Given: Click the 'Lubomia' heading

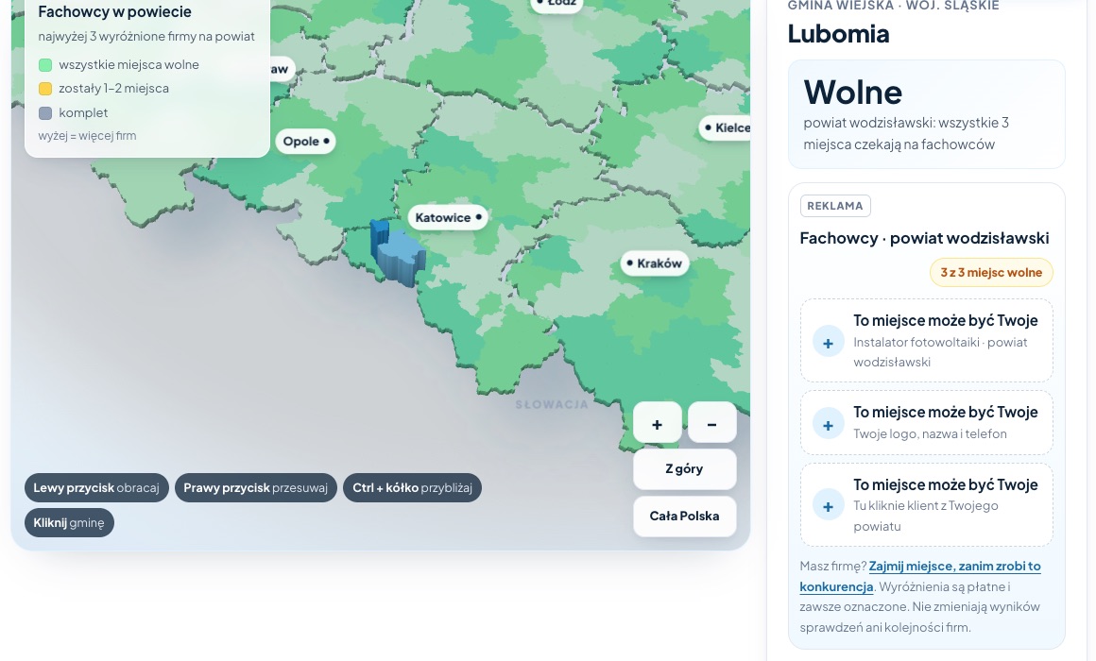Looking at the screenshot, I should point(839,34).
